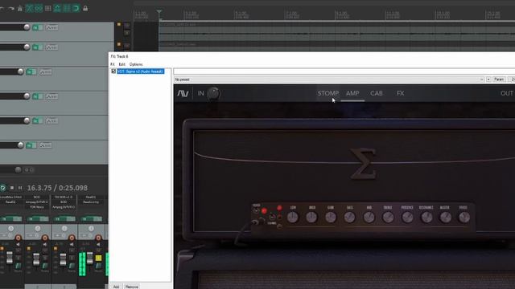
Task: Toggle the amp POWER switch
Action: pyautogui.click(x=256, y=210)
